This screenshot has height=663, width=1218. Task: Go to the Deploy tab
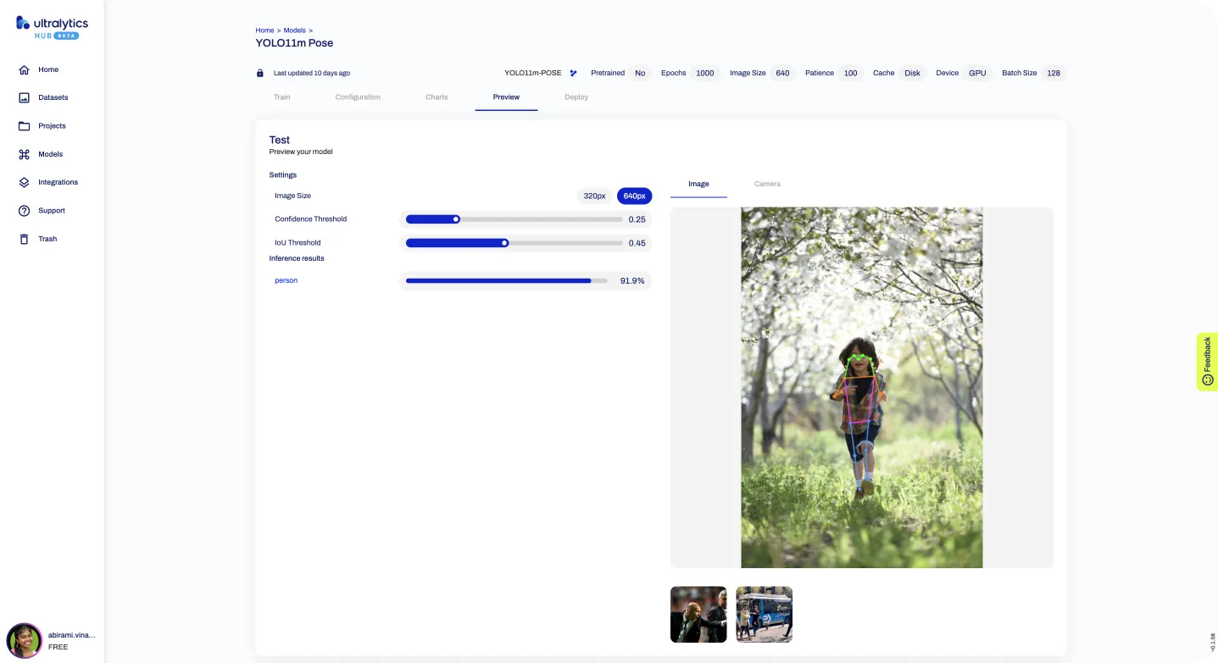pyautogui.click(x=576, y=97)
